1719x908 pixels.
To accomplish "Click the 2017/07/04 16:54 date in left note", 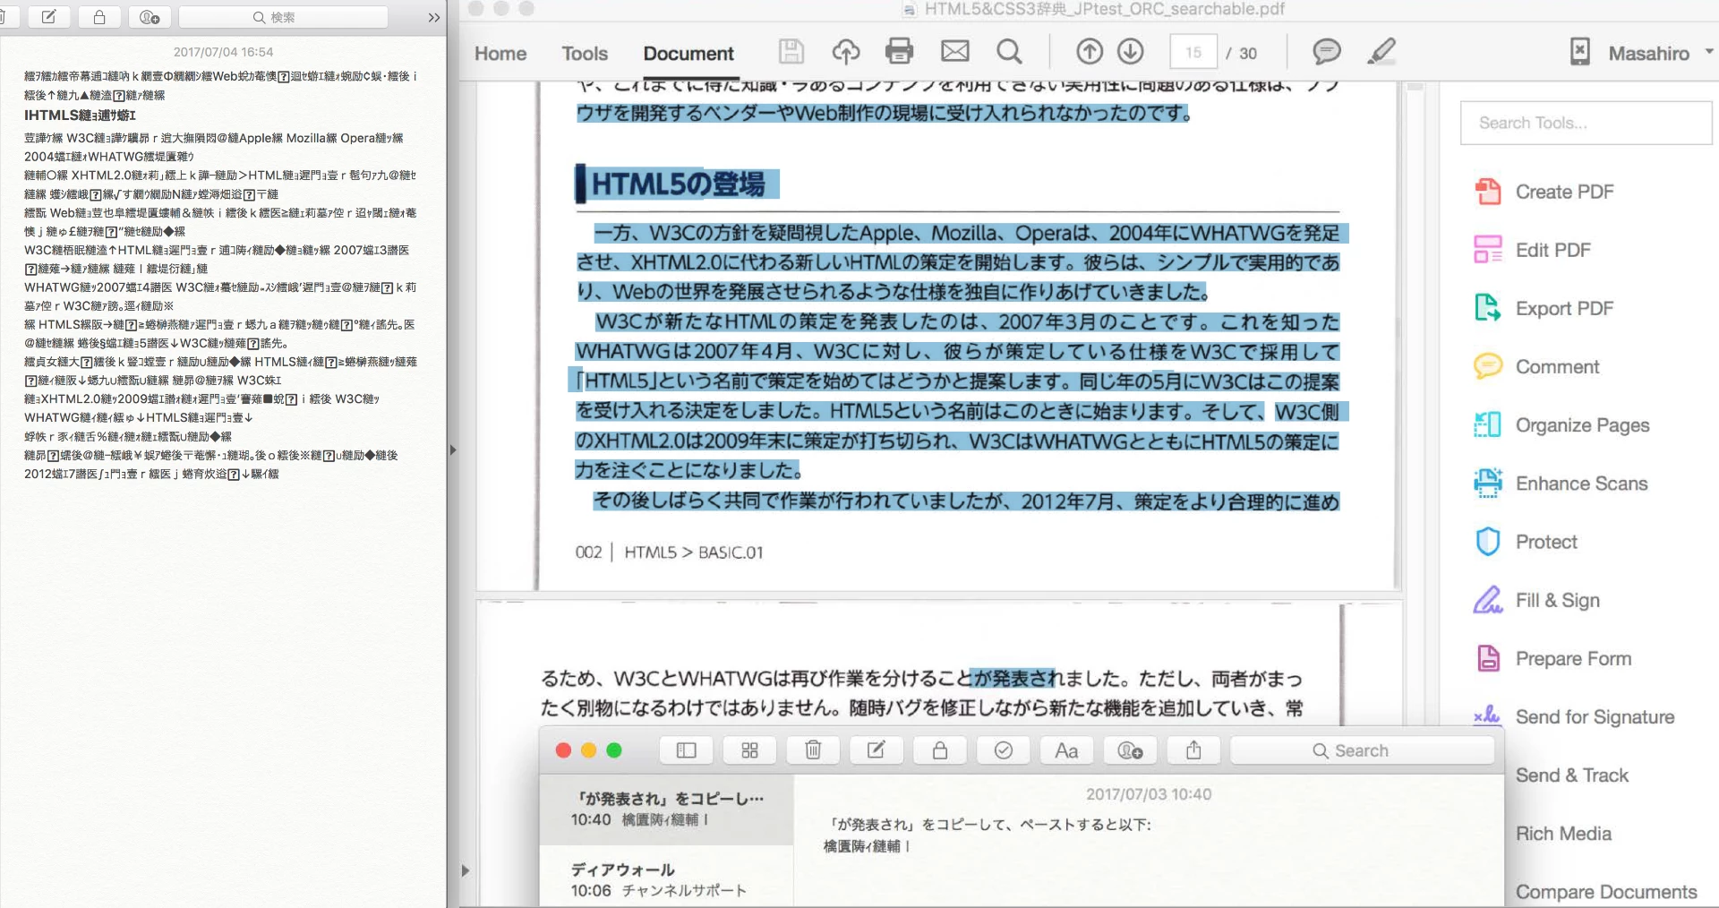I will 223,52.
